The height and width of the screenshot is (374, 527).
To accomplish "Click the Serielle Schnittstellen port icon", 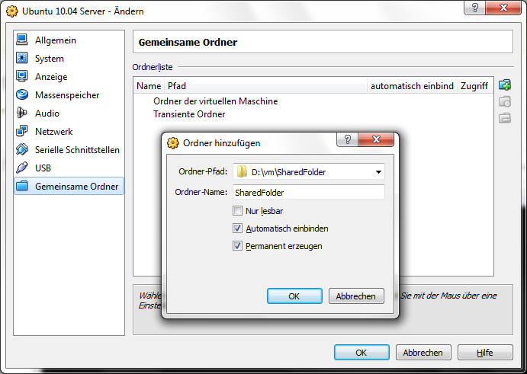I will pyautogui.click(x=22, y=149).
